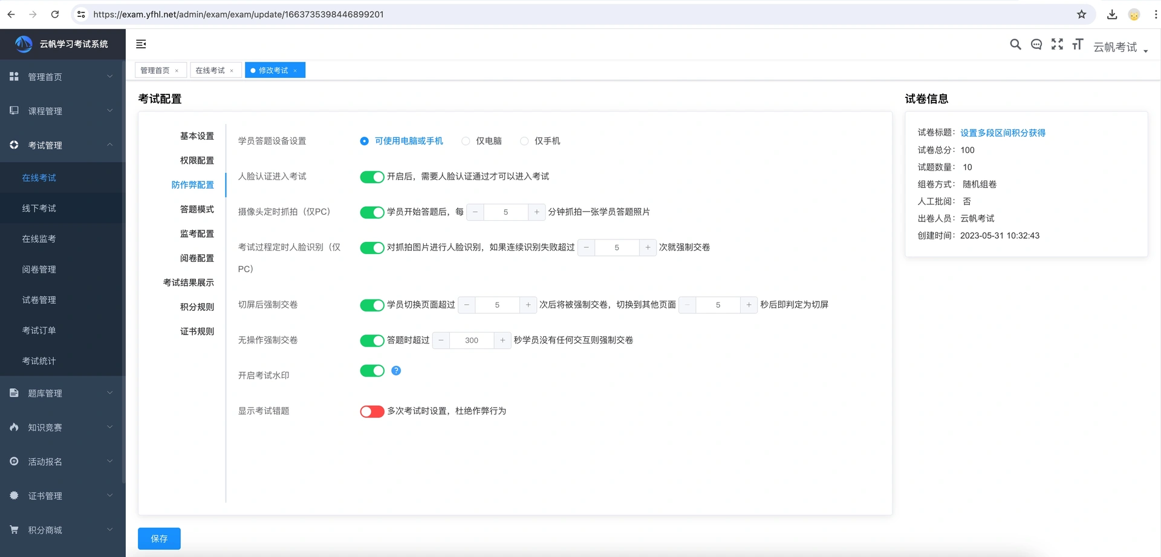Viewport: 1161px width, 557px height.
Task: Open the 设置多段区间积分获得 paper link
Action: pyautogui.click(x=1003, y=133)
